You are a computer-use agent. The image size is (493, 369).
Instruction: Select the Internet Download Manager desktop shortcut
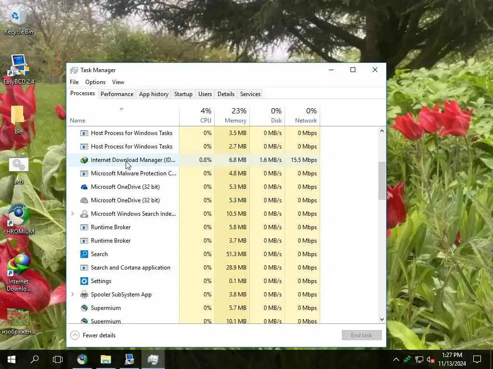coord(18,273)
